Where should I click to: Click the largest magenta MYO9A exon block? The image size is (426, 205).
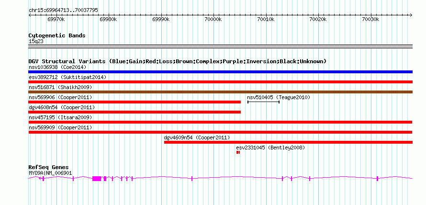[x=97, y=179]
